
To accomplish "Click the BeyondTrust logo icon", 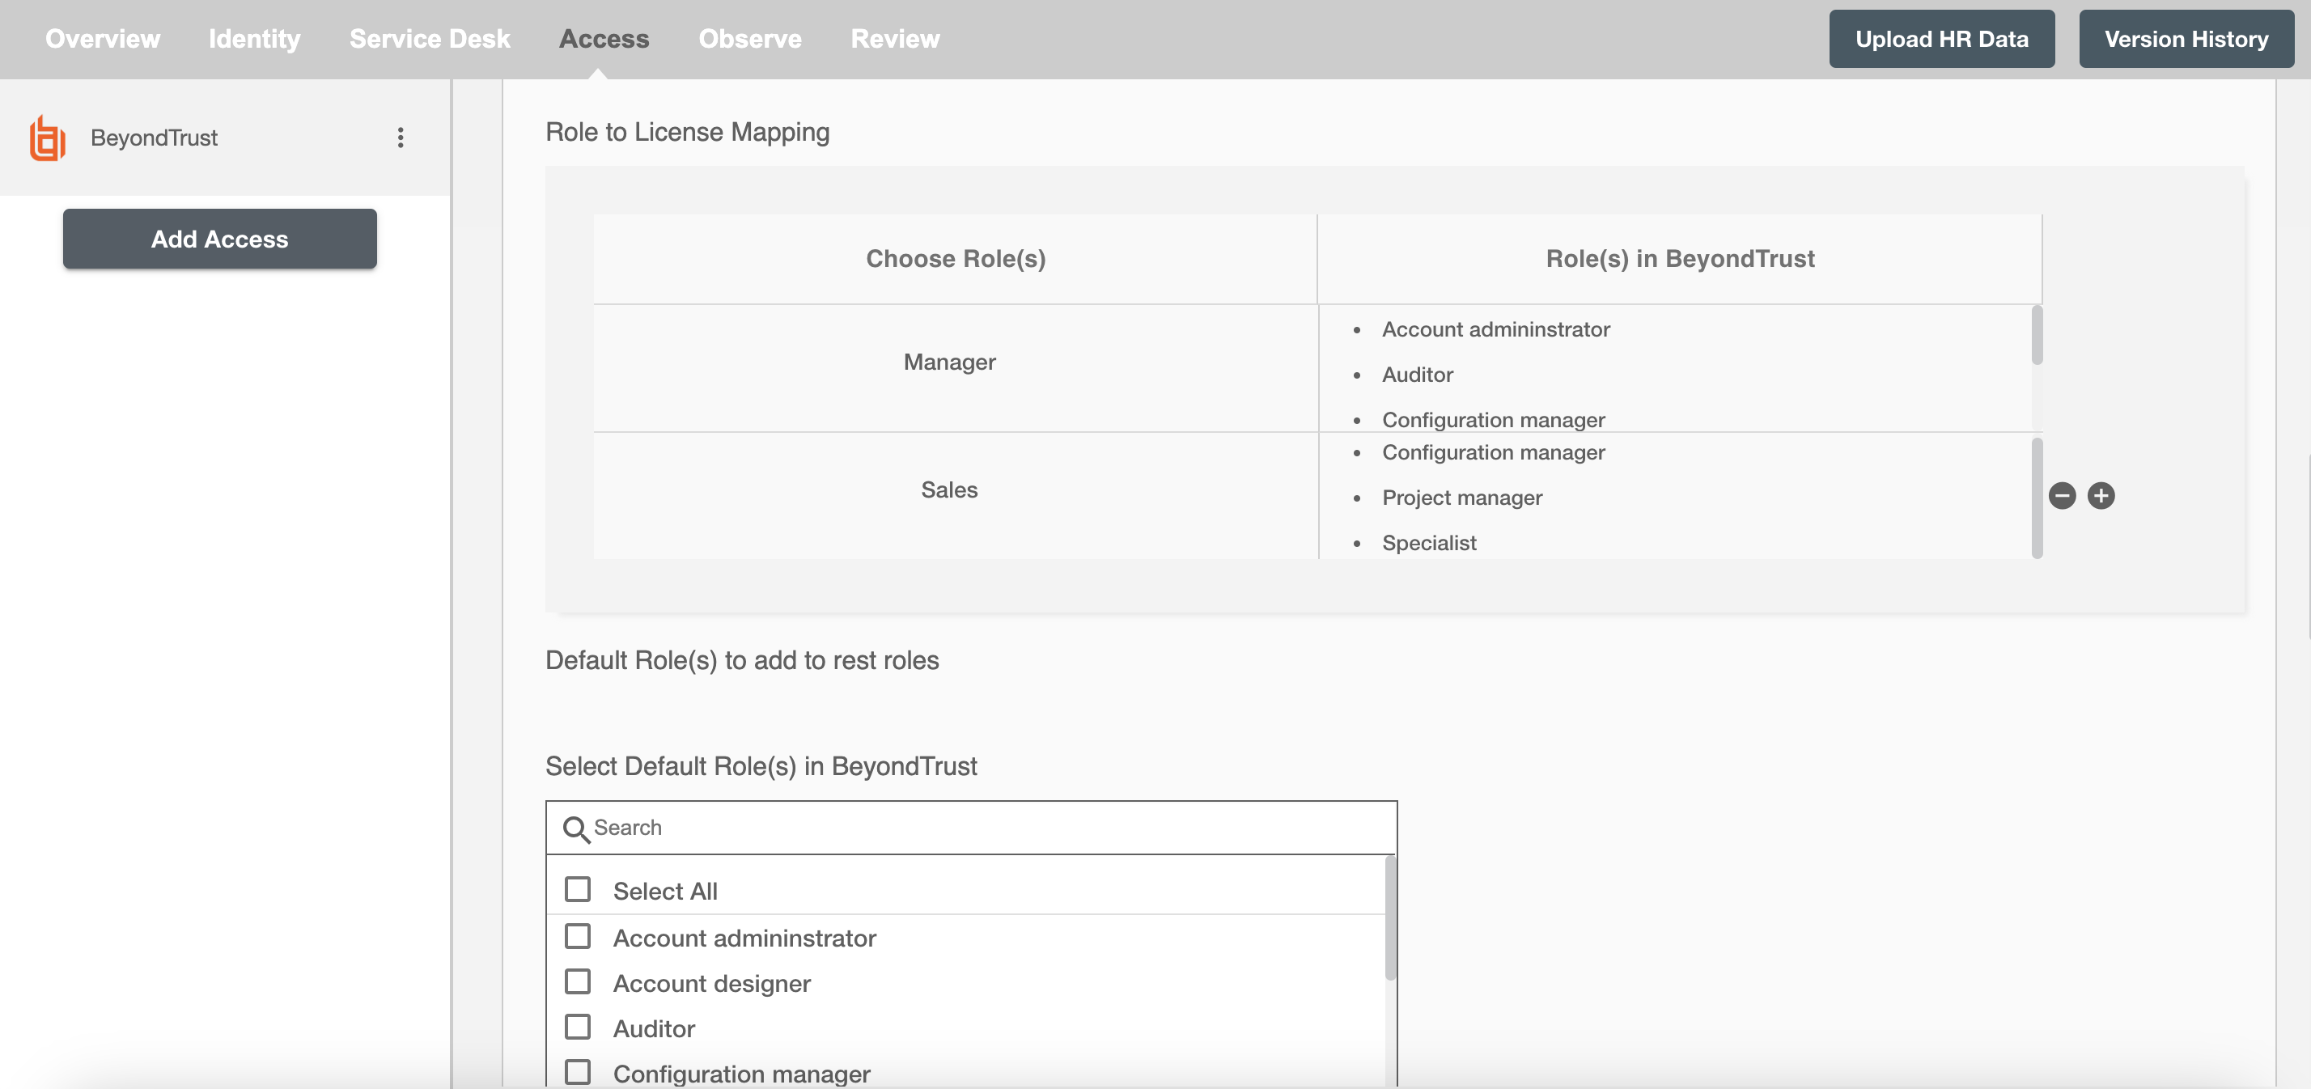I will (48, 138).
